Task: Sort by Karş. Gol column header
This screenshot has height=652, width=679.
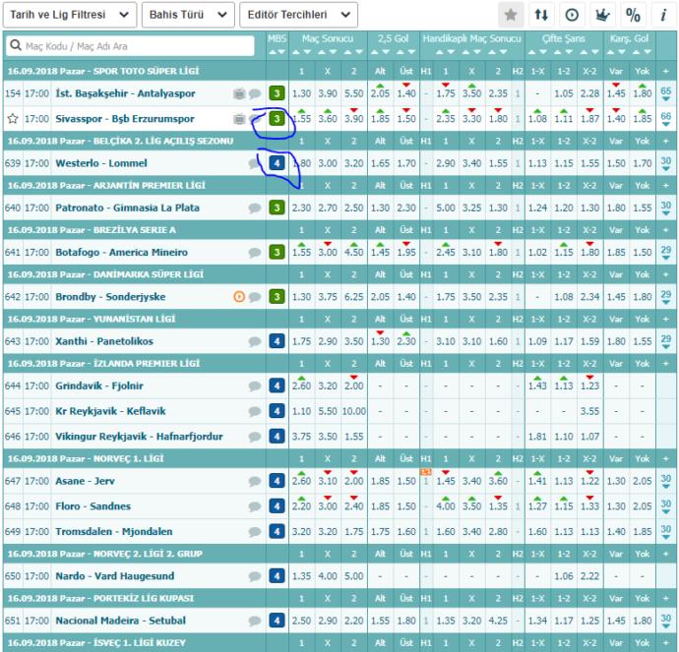Action: click(629, 39)
